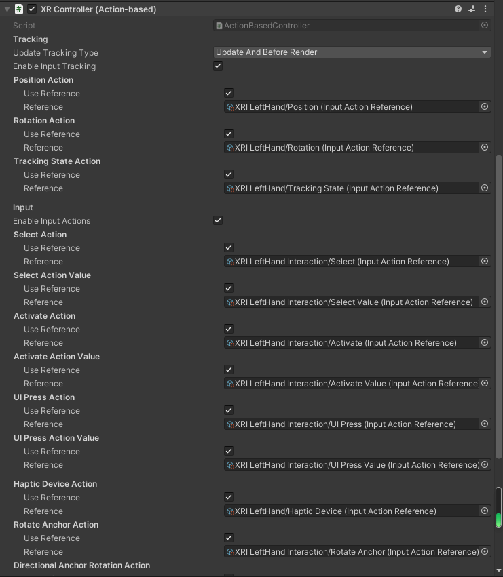
Task: Toggle Enable Input Tracking checkbox
Action: [x=218, y=66]
